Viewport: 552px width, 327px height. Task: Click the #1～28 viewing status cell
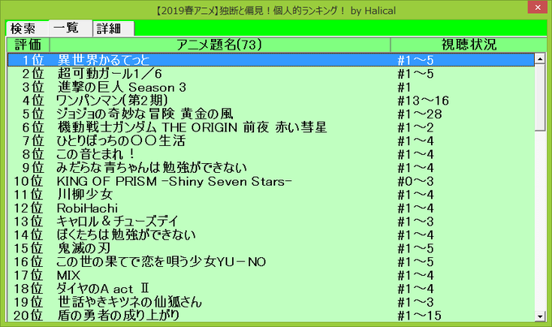coord(420,114)
